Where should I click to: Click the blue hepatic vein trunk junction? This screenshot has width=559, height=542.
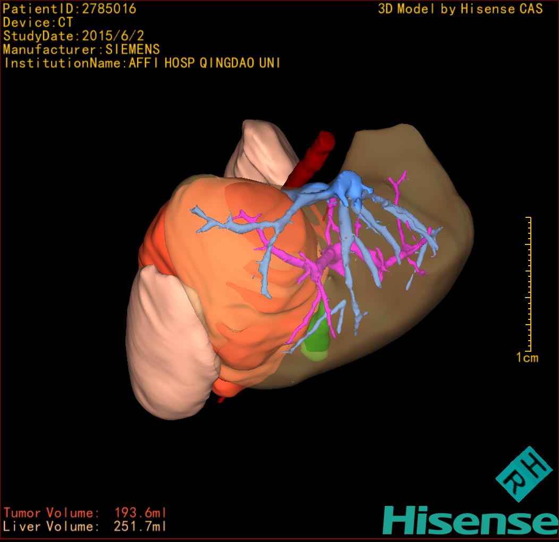(348, 187)
